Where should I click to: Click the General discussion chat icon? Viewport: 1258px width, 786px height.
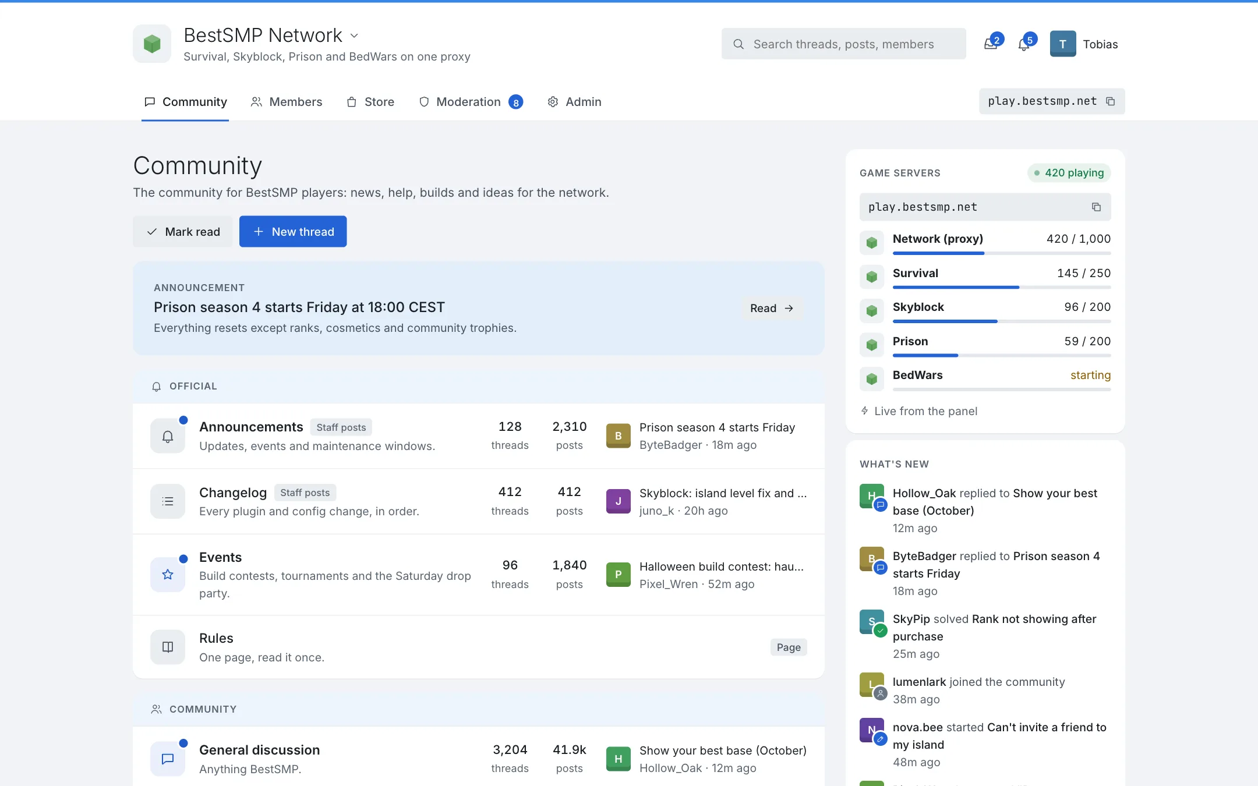(168, 759)
